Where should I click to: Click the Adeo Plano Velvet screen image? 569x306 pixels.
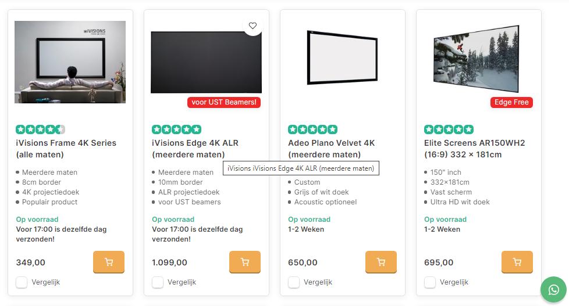(x=342, y=55)
